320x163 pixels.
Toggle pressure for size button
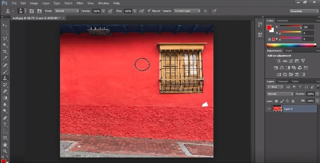click(214, 11)
